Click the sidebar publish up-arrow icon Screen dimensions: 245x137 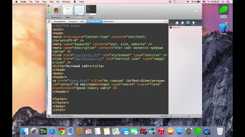click(x=194, y=23)
